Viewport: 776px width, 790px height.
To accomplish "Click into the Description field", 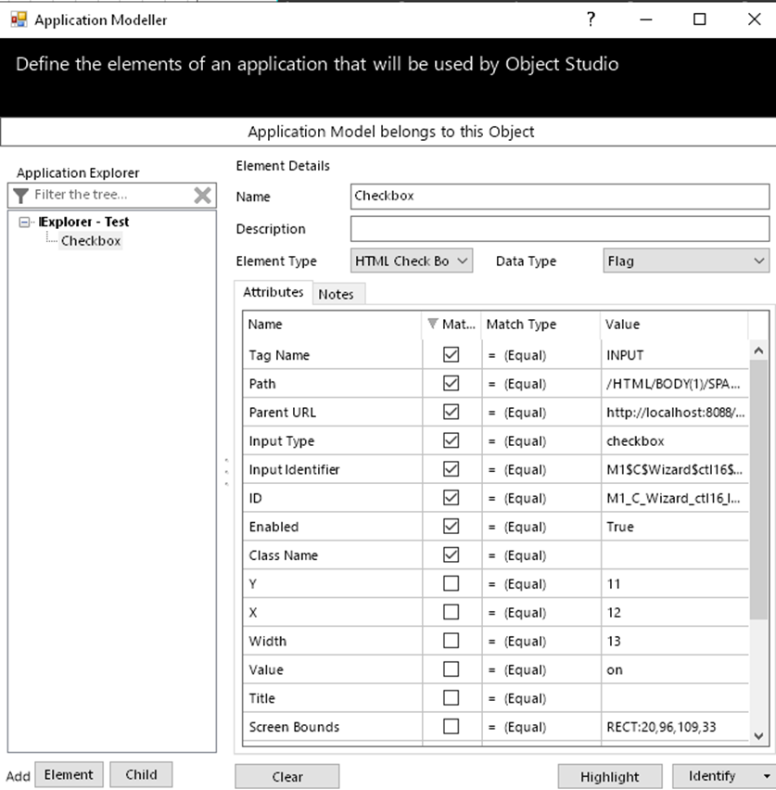I will point(560,229).
